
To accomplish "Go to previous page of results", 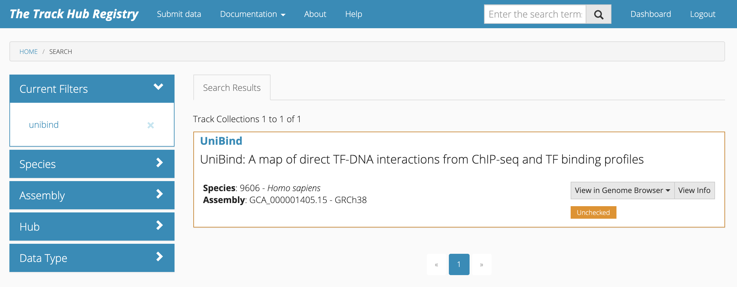I will click(x=436, y=265).
